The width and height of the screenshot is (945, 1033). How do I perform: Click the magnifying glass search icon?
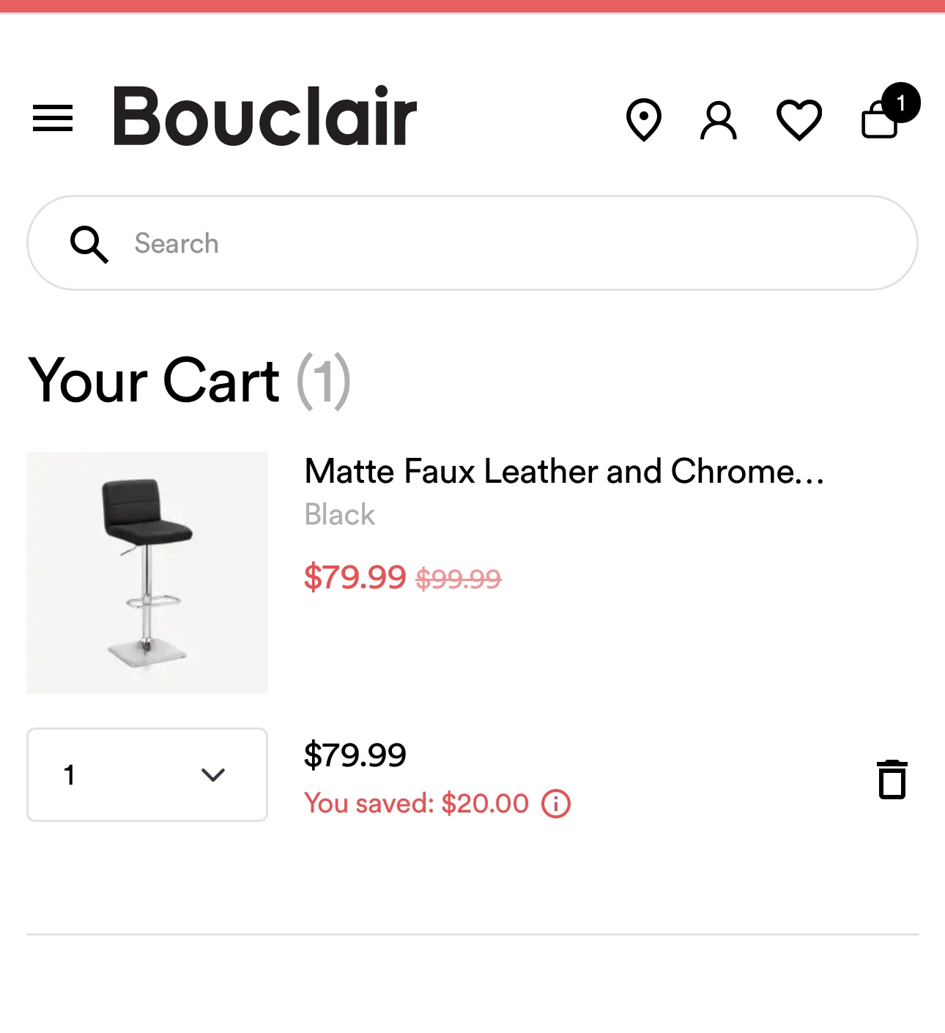pyautogui.click(x=89, y=244)
